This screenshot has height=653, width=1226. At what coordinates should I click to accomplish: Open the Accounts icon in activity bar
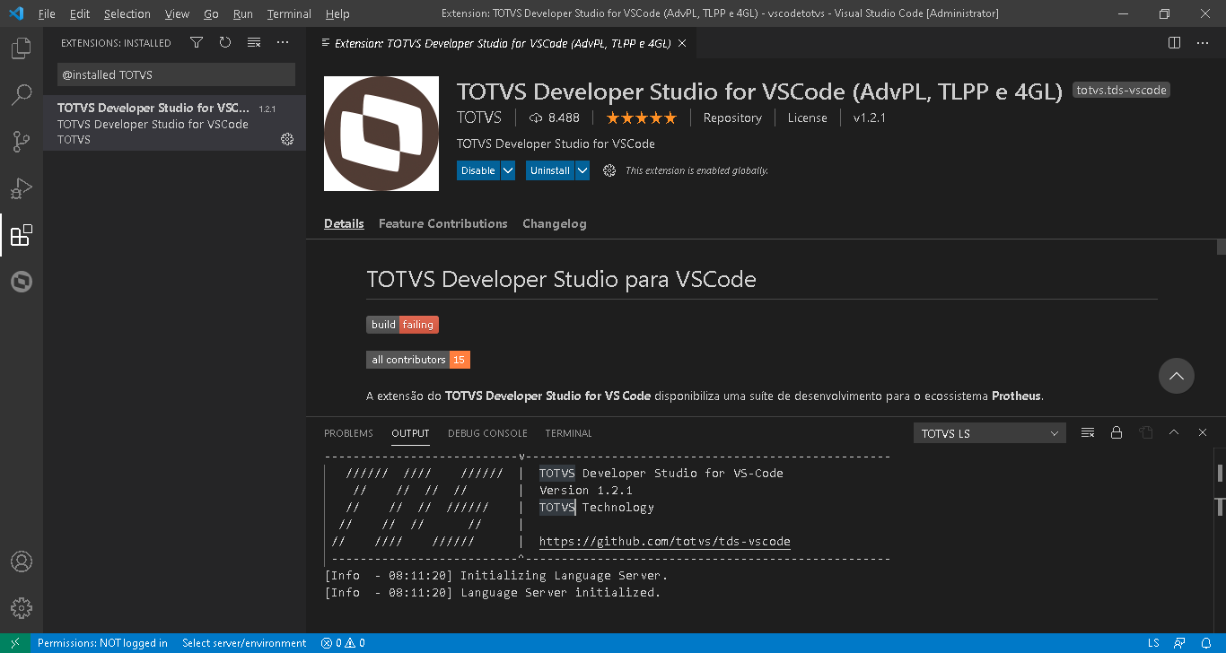[22, 562]
